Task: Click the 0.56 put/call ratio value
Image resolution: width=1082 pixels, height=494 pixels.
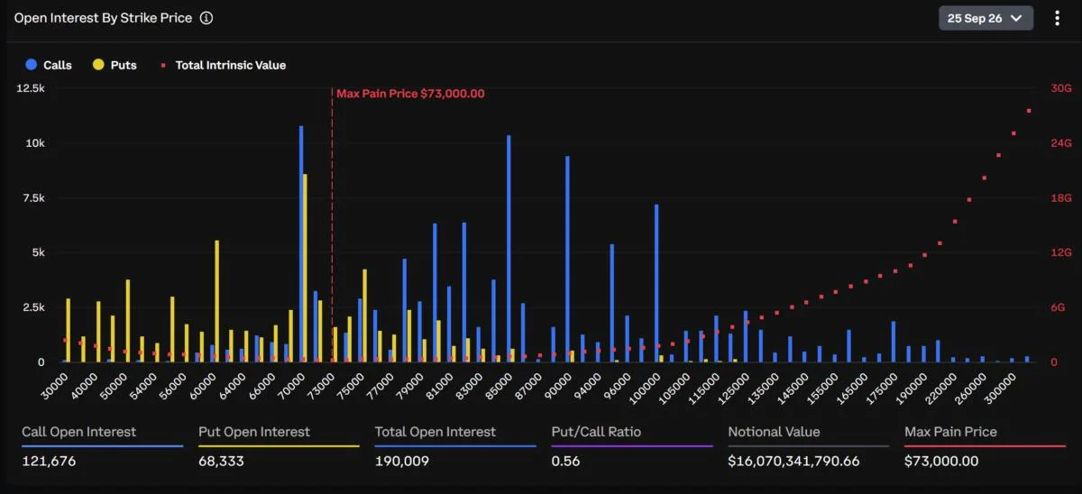Action: tap(566, 461)
